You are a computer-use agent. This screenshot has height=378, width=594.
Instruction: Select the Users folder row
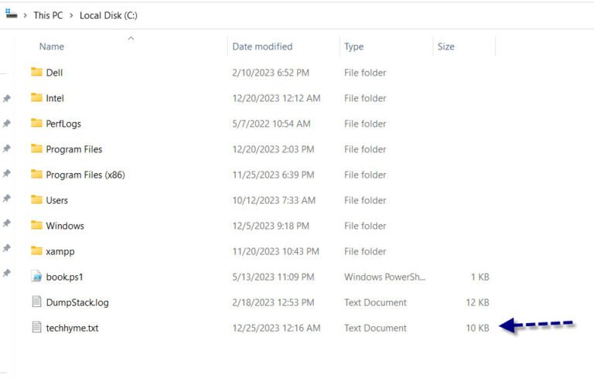point(260,200)
